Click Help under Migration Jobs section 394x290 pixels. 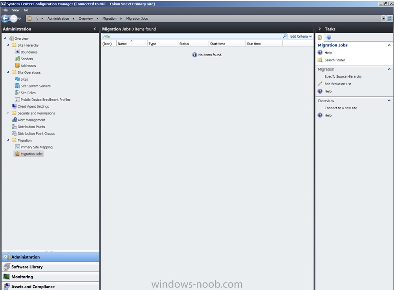tap(328, 53)
